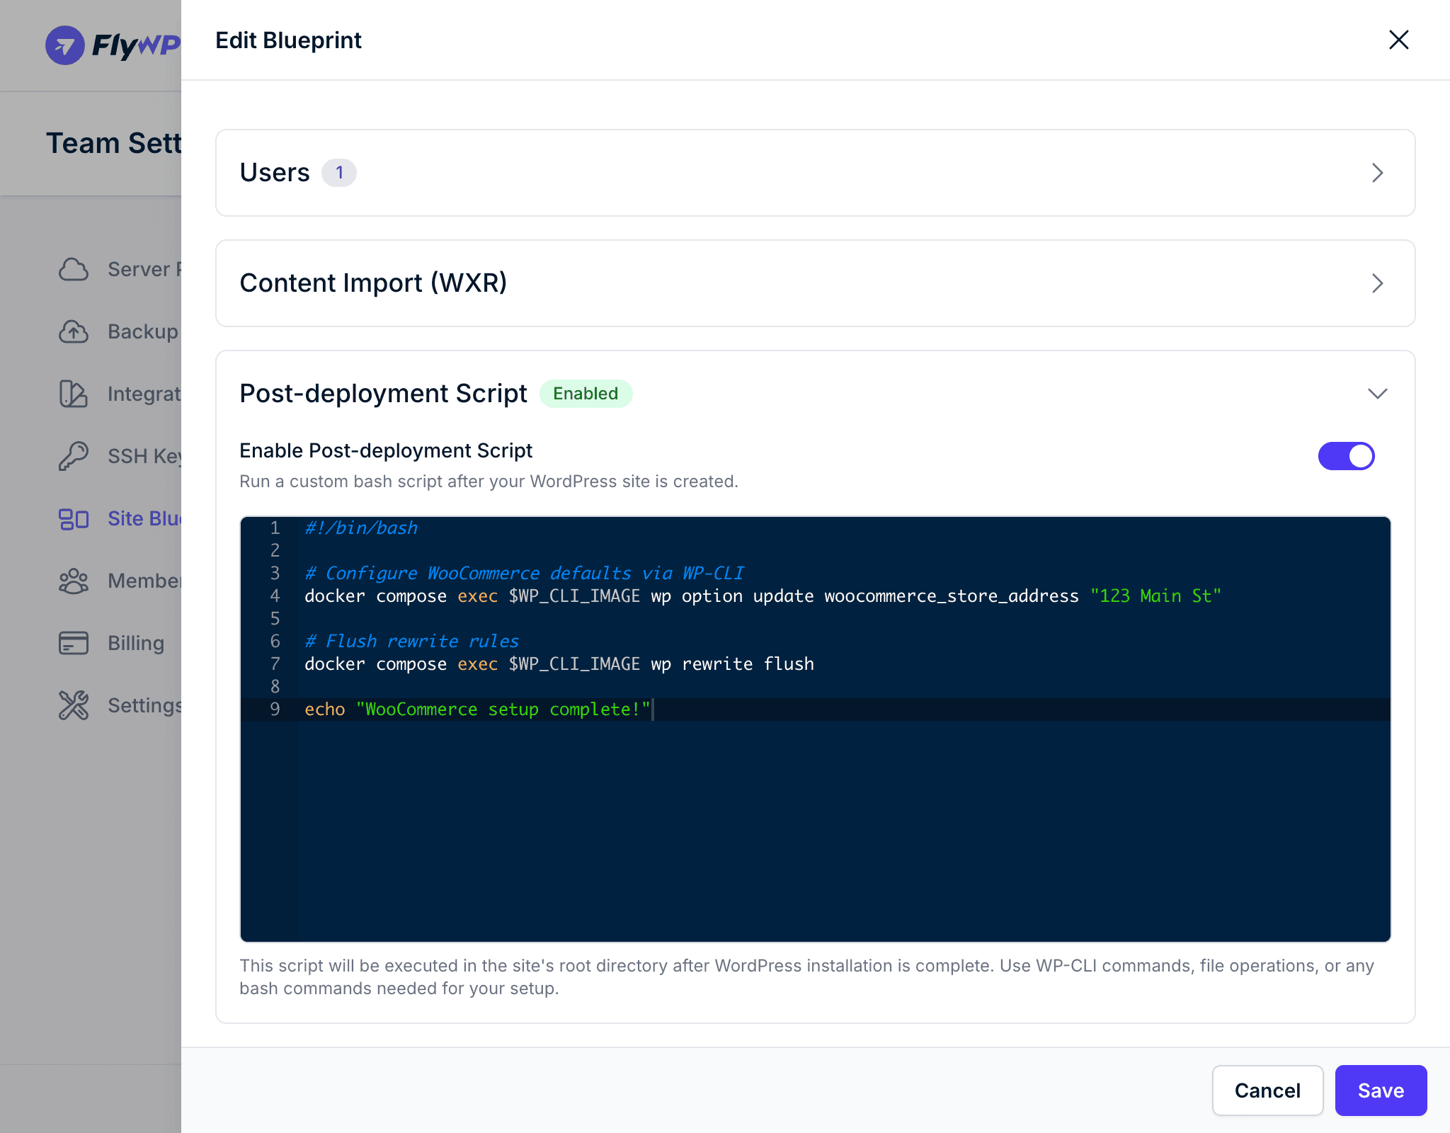The image size is (1450, 1133).
Task: Cancel blueprint editing
Action: click(x=1267, y=1091)
